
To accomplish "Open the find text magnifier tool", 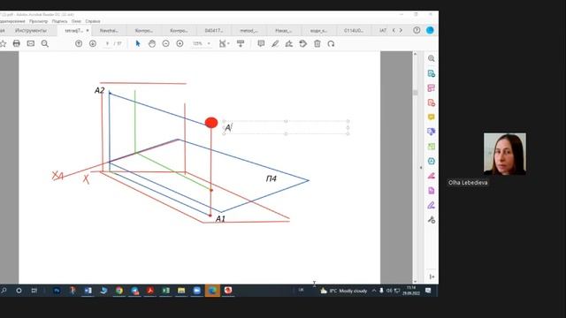I will pyautogui.click(x=45, y=43).
